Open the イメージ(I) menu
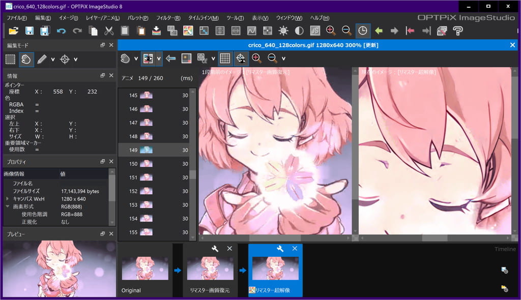521x300 pixels. point(69,18)
